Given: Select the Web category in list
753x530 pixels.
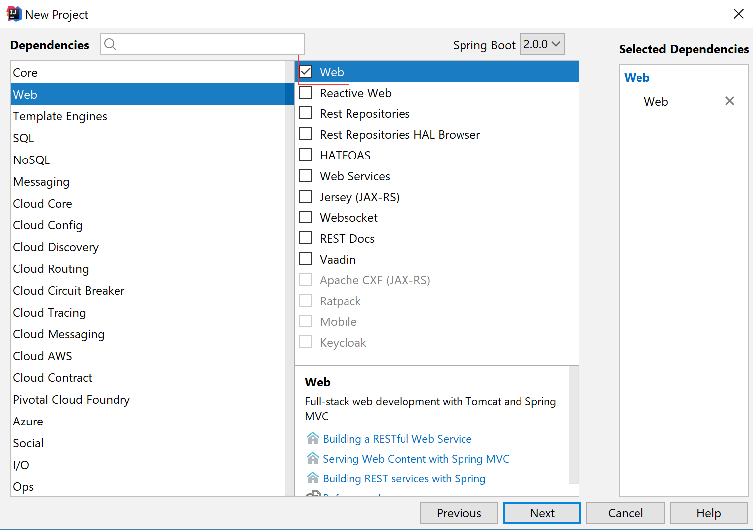Looking at the screenshot, I should click(x=148, y=94).
